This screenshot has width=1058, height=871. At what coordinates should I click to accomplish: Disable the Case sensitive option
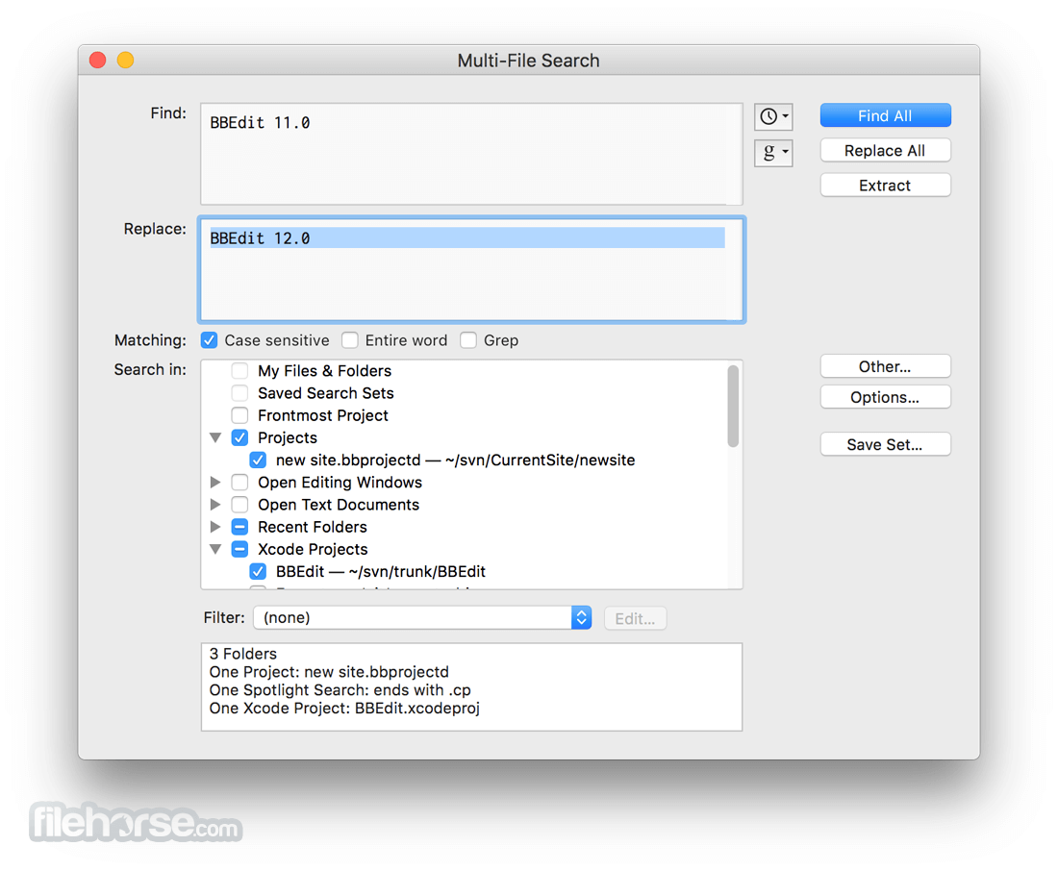pyautogui.click(x=209, y=340)
